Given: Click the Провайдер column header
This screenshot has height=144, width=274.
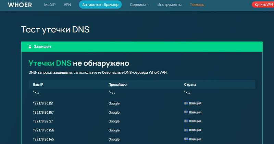Looking at the screenshot, I should click(117, 84).
